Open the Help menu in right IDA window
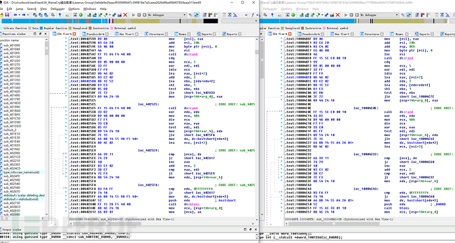The image size is (455, 243). [315, 9]
